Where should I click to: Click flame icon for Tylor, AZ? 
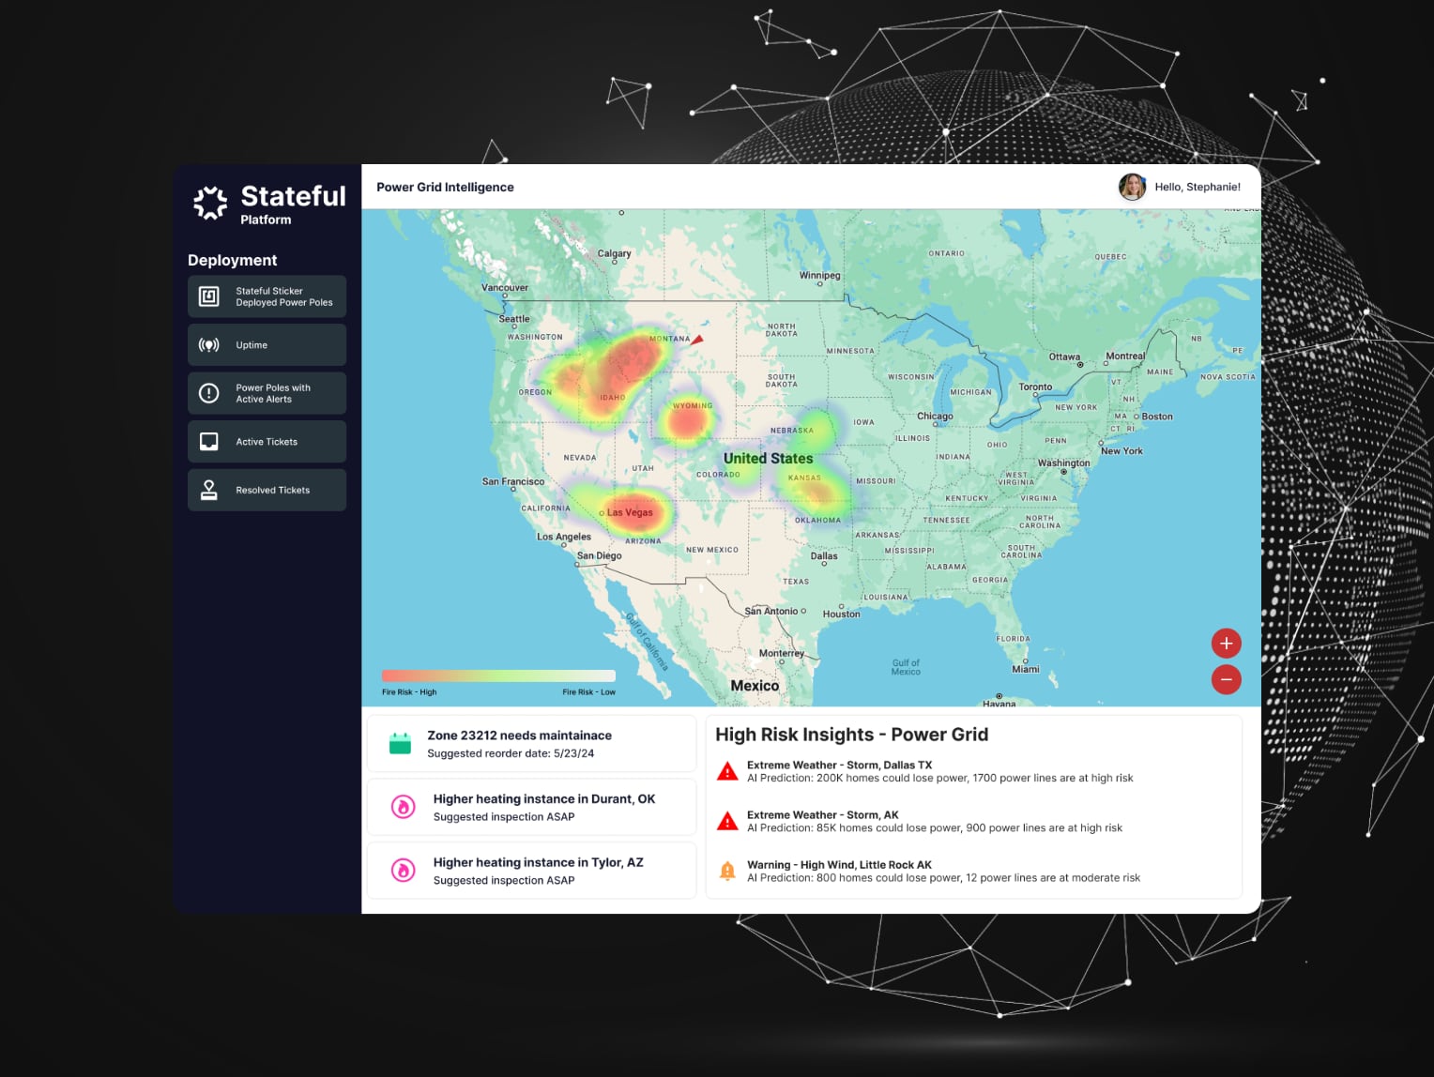[x=404, y=871]
